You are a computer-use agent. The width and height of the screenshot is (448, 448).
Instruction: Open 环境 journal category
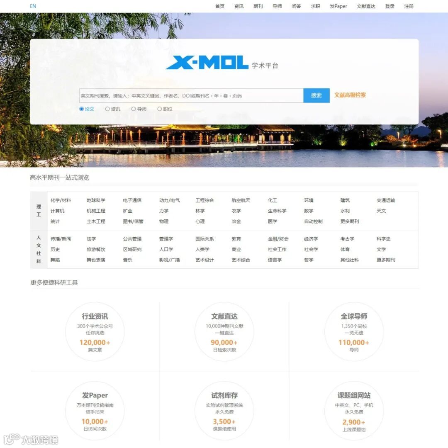pyautogui.click(x=309, y=200)
